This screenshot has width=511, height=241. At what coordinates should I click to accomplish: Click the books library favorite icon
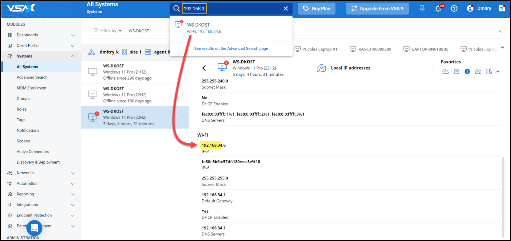489,72
